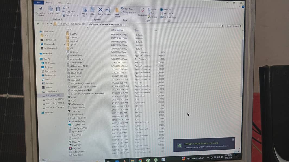The image size is (289, 162).
Task: Click Pin to Quick access icon
Action: [x=41, y=9]
